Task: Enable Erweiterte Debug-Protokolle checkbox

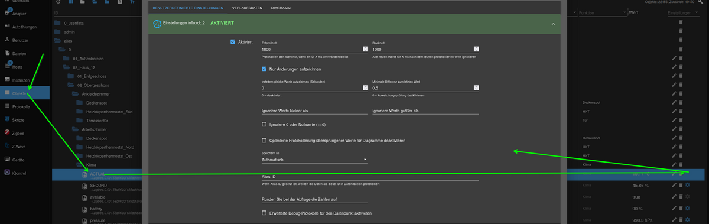Action: coord(264,213)
